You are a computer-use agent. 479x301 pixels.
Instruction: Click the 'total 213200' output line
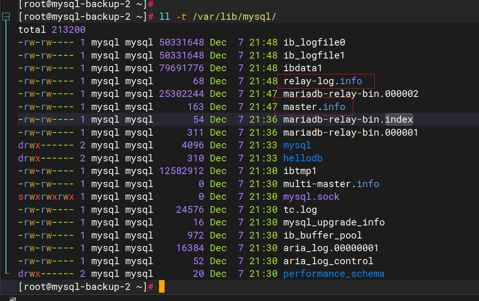pyautogui.click(x=52, y=30)
